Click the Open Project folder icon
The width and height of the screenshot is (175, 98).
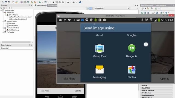pos(32,2)
